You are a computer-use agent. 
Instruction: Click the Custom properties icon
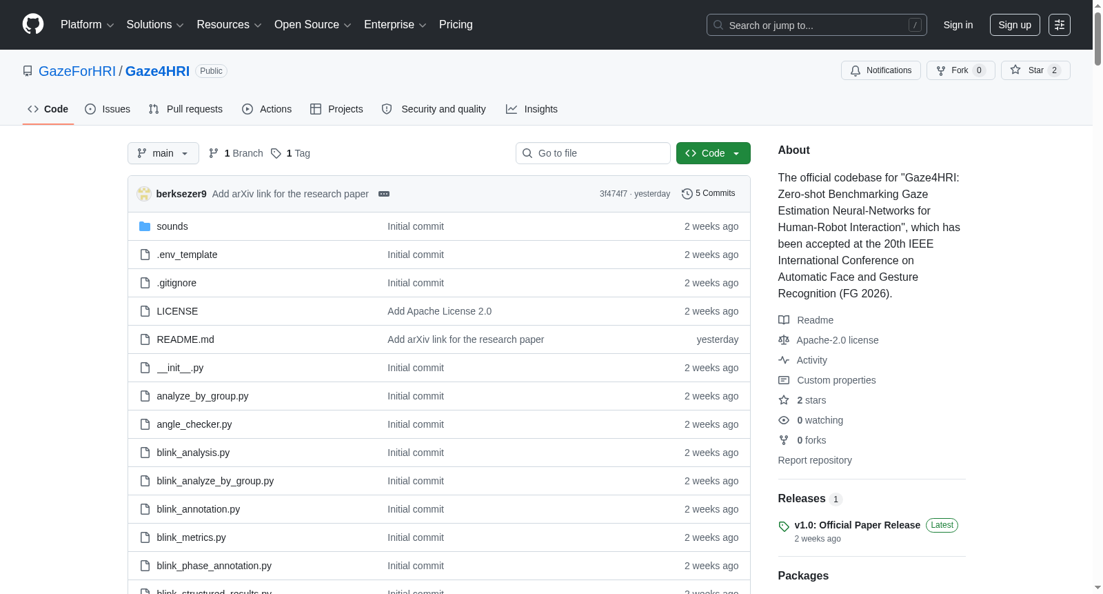pos(784,380)
